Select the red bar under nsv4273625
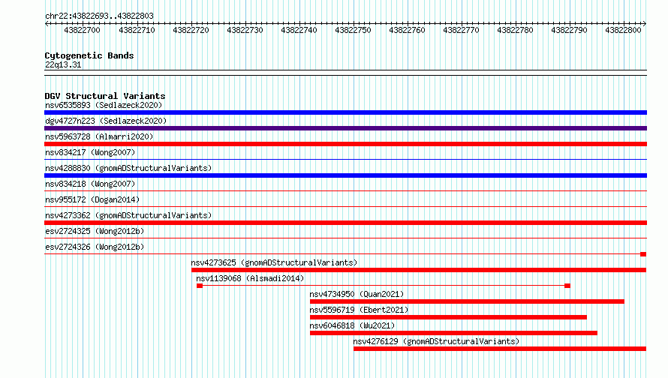This screenshot has height=378, width=668. [x=419, y=270]
